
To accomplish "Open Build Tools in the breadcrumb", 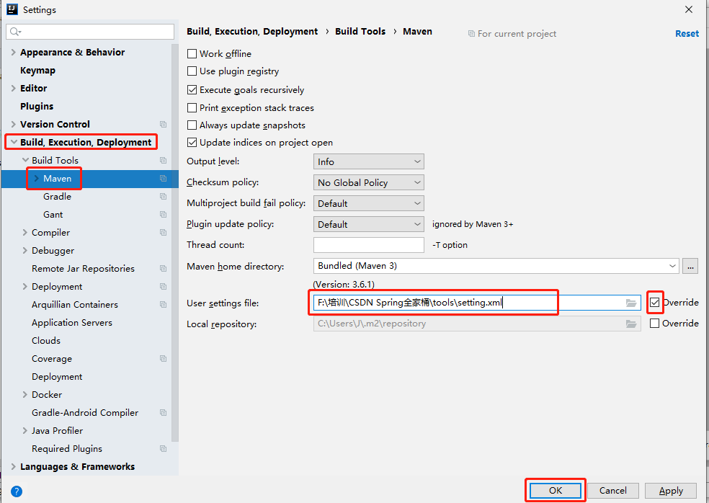I will click(x=360, y=31).
